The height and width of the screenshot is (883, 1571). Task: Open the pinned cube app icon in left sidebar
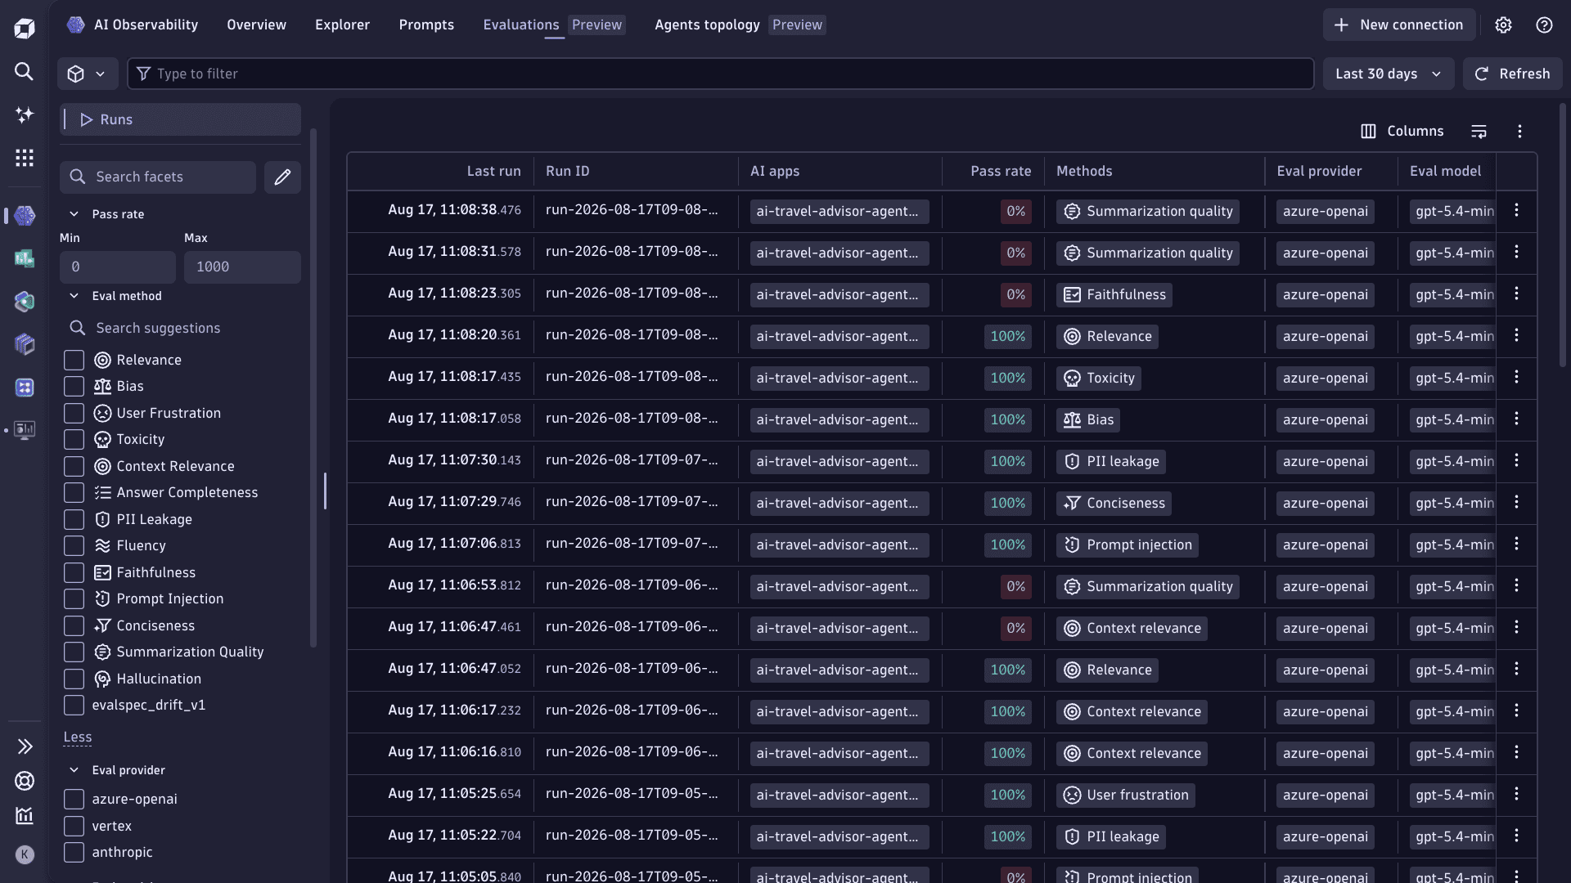tap(25, 343)
